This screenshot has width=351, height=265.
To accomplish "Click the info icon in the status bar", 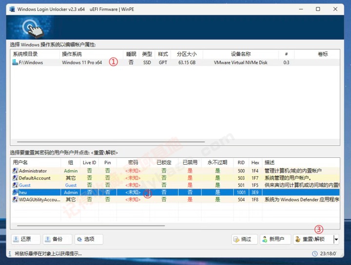I will coord(10,254).
